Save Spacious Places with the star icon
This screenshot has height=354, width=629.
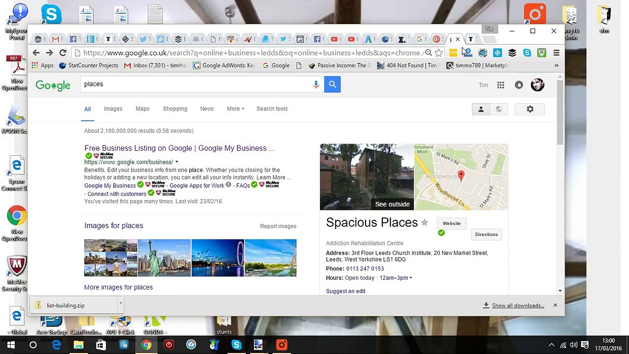[x=425, y=223]
